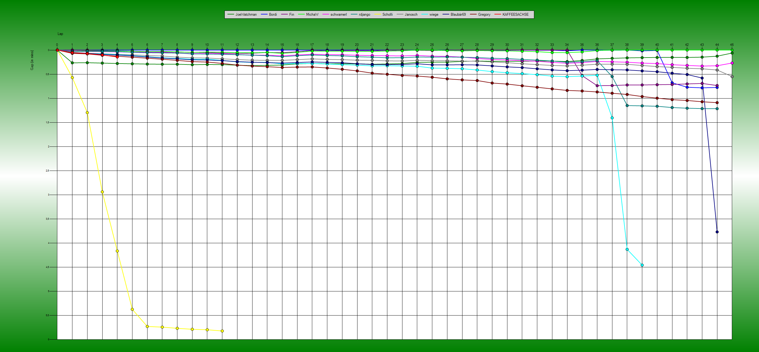759x352 pixels.
Task: Select Janosch's gray data point at lap 45
Action: click(732, 77)
